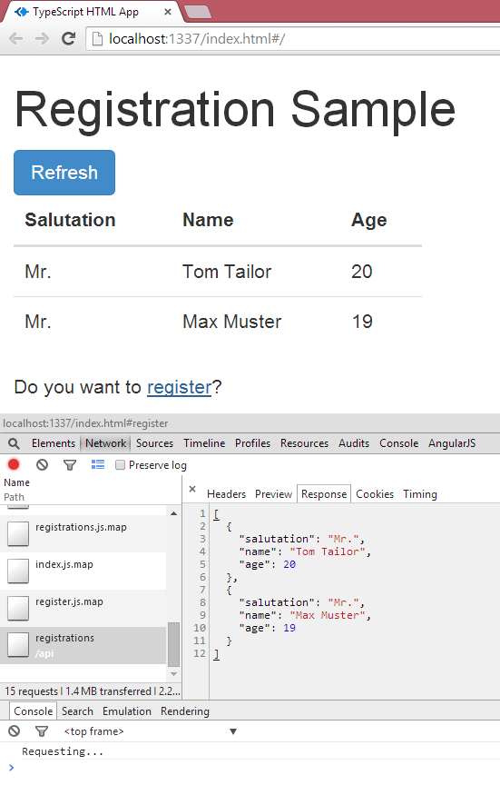Select the registrations.js.map request
This screenshot has height=785, width=500.
pos(83,533)
